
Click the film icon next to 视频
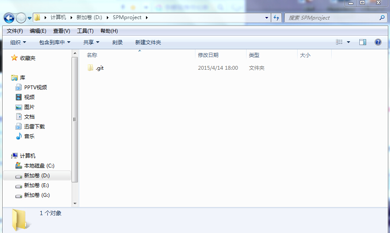tap(19, 97)
